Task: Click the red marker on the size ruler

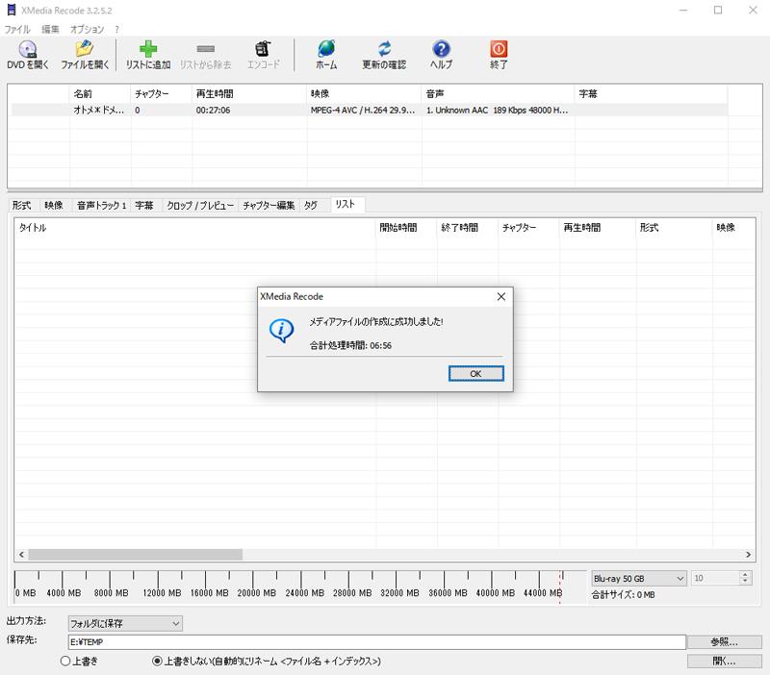Action: pos(559,587)
